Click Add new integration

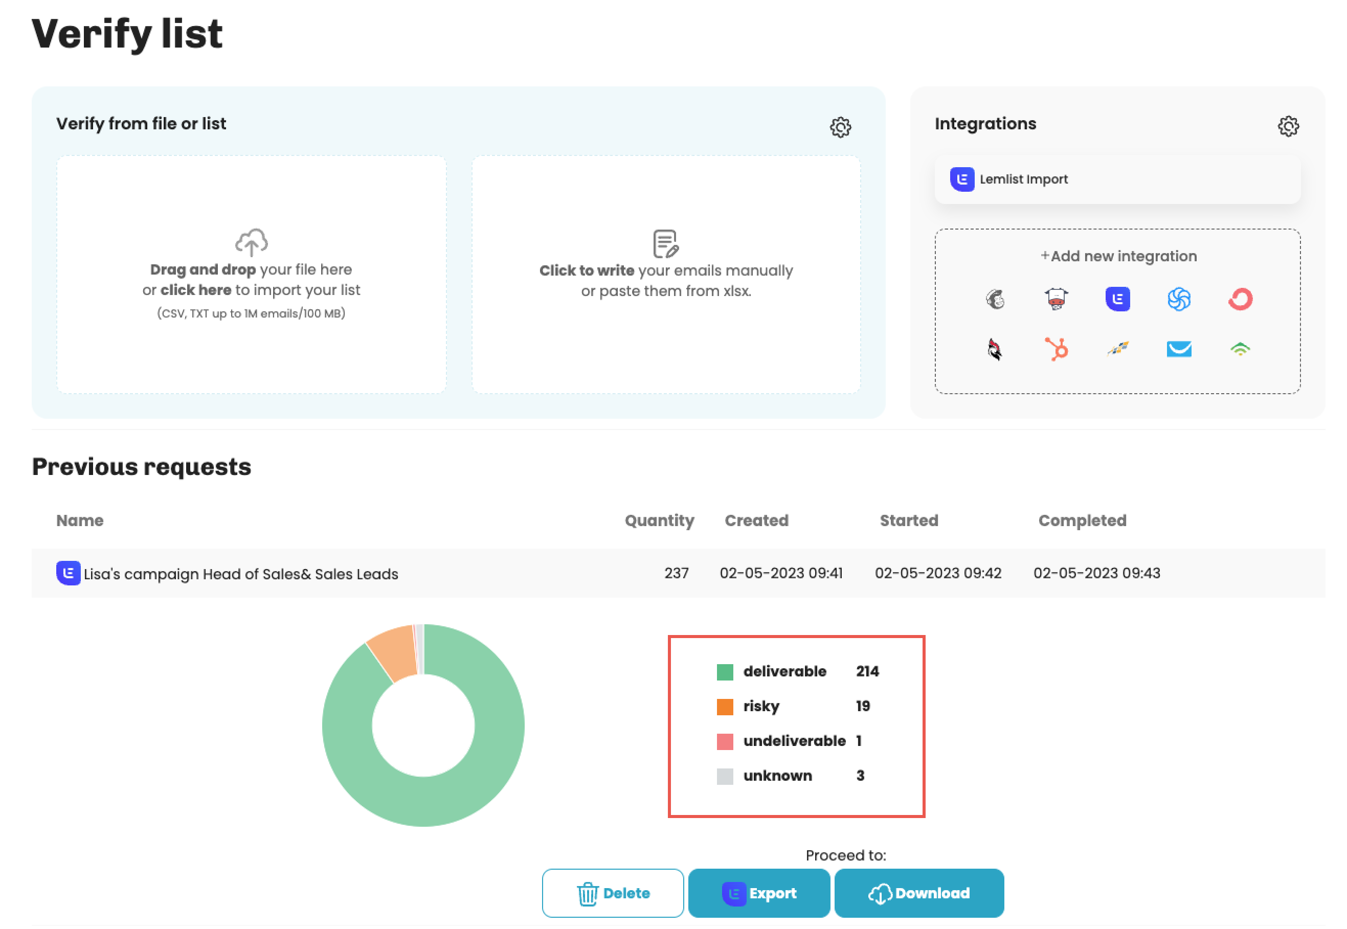(1118, 256)
